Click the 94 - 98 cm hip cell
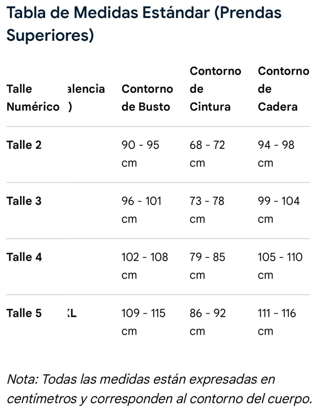This screenshot has width=314, height=411. click(276, 154)
